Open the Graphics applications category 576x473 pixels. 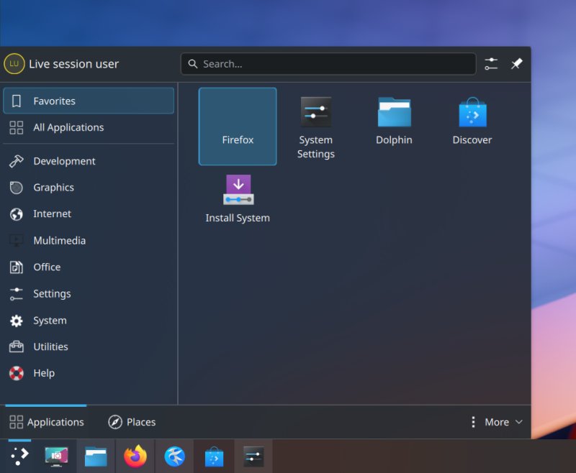[54, 187]
